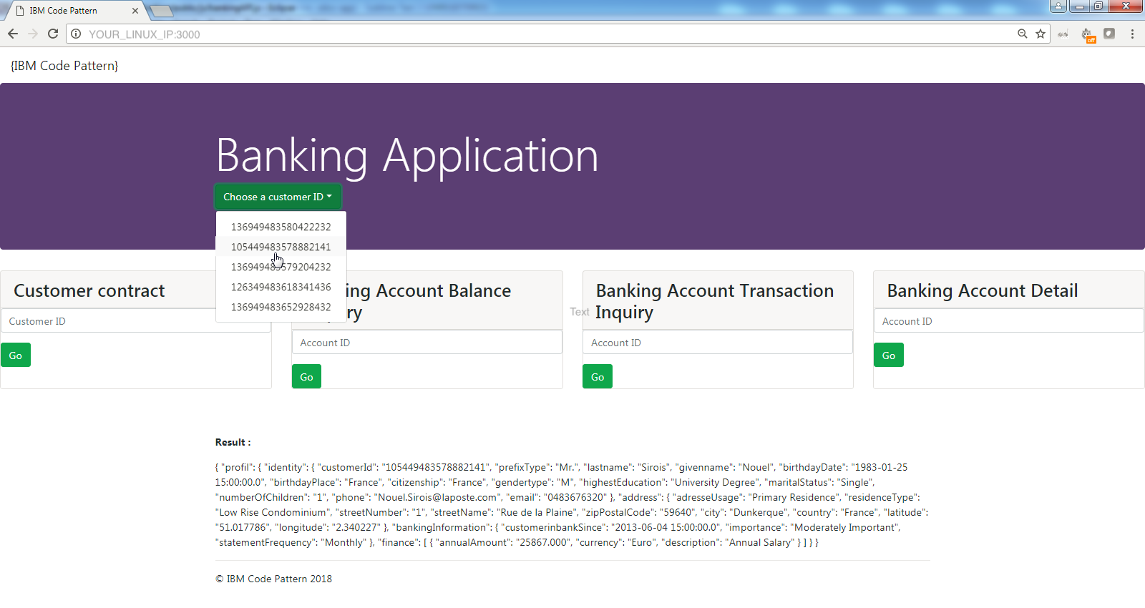Click the Banking Application heading
This screenshot has height=608, width=1145.
pos(407,155)
